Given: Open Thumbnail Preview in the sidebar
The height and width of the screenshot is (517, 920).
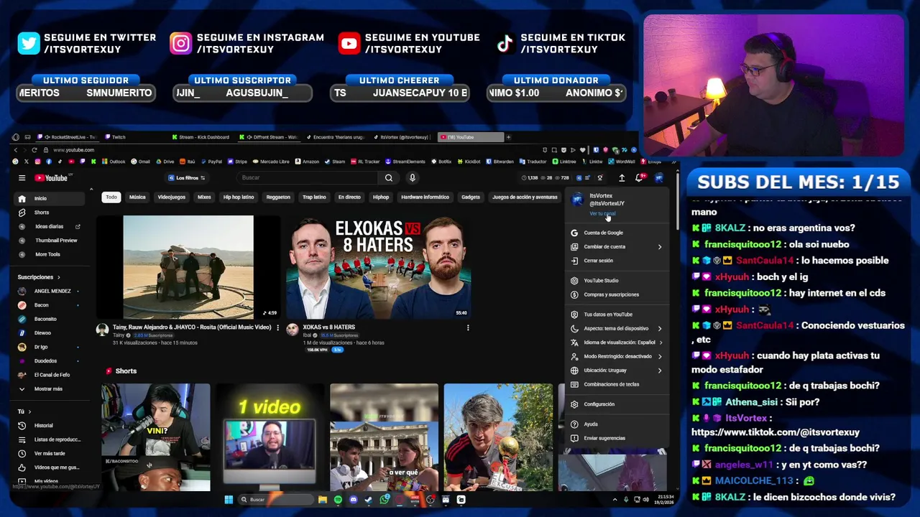Looking at the screenshot, I should point(50,241).
